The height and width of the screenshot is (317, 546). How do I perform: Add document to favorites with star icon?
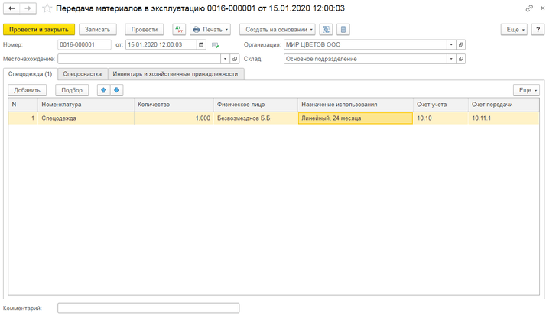(x=47, y=8)
